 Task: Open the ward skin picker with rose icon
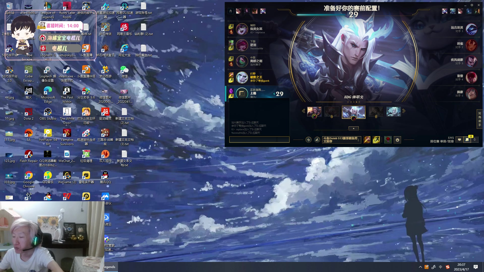point(388,140)
